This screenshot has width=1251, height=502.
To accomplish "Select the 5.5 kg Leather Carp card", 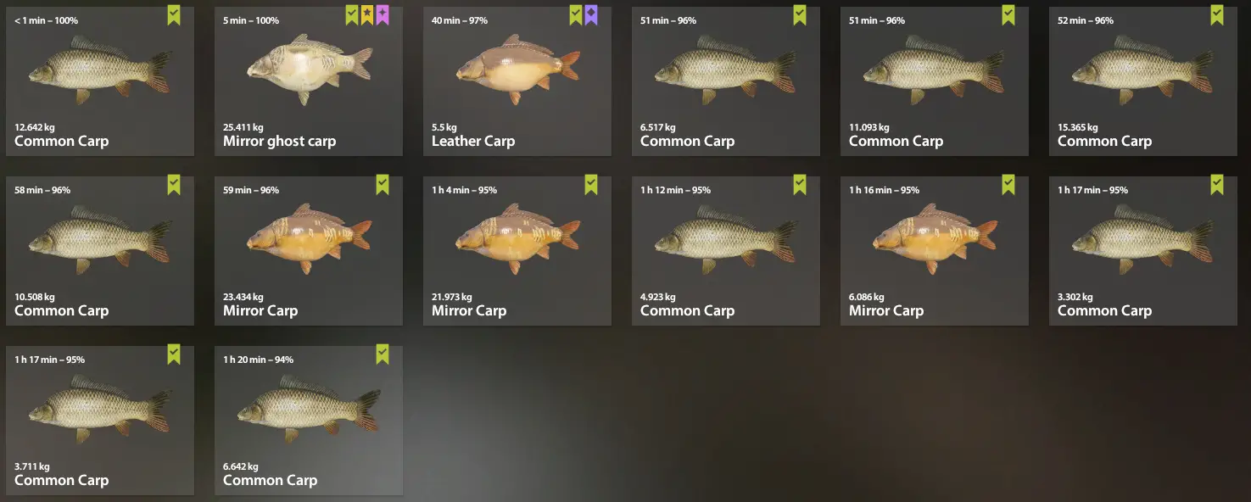I will click(x=517, y=81).
